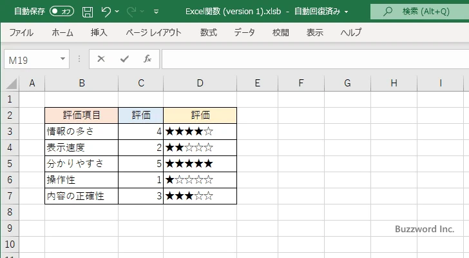Select the 分かりやすさ cell
Image resolution: width=469 pixels, height=258 pixels.
point(81,164)
